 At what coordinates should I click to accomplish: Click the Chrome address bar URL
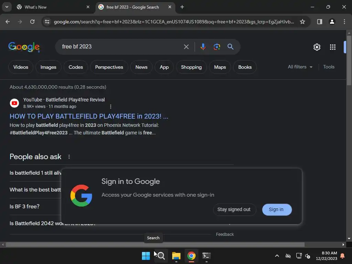coord(174,22)
